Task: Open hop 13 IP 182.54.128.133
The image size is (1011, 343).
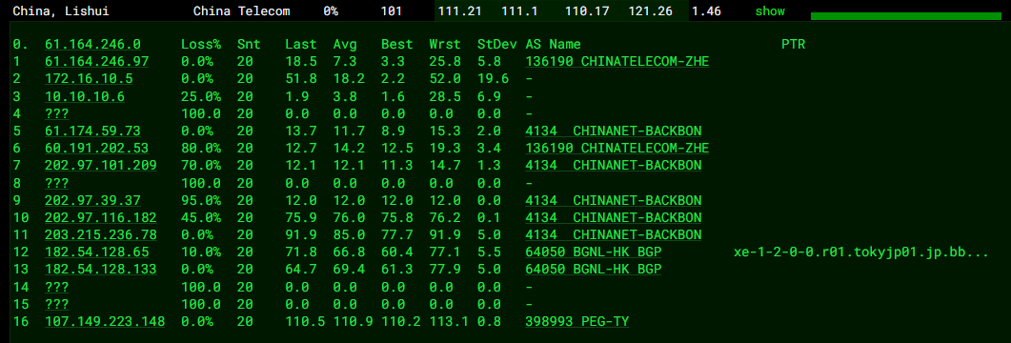Action: pos(101,269)
